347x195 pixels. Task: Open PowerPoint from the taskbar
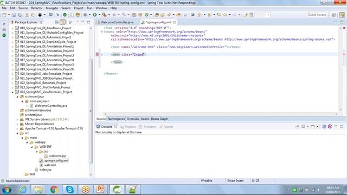pyautogui.click(x=100, y=190)
